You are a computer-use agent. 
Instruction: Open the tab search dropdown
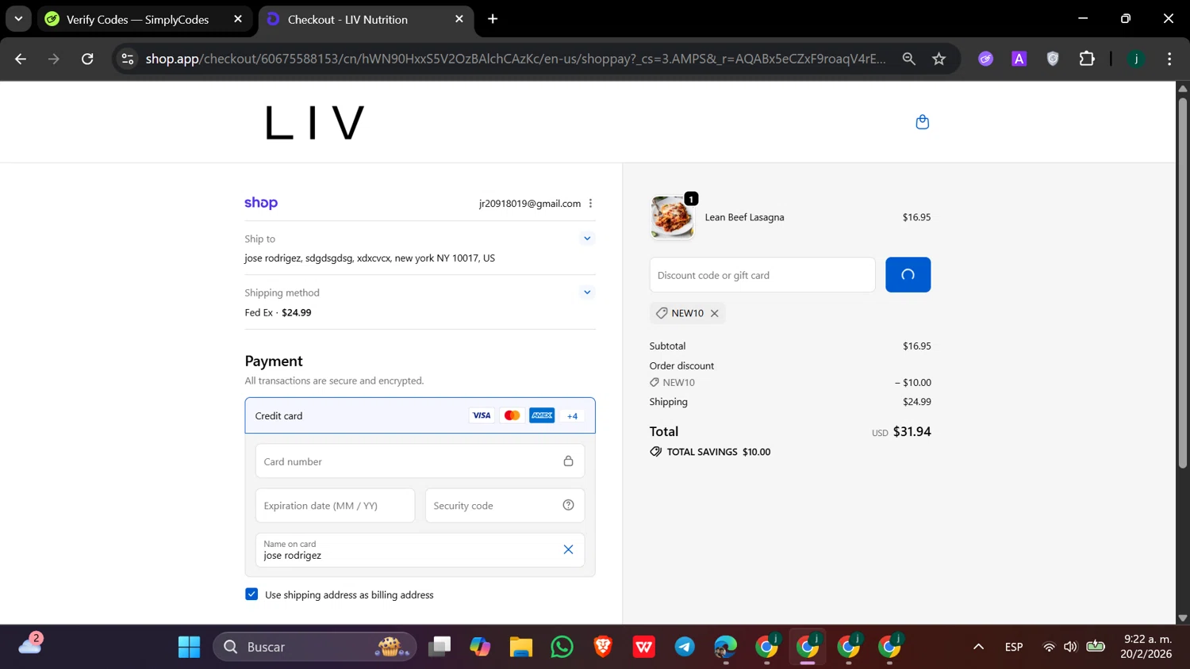[18, 19]
